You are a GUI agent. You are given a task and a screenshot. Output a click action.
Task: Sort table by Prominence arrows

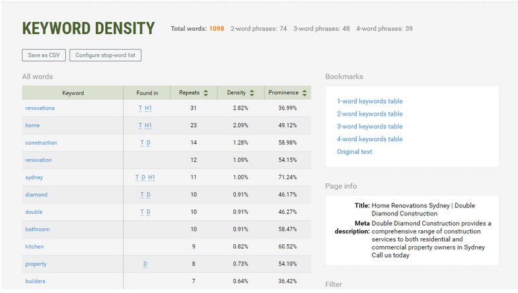304,93
